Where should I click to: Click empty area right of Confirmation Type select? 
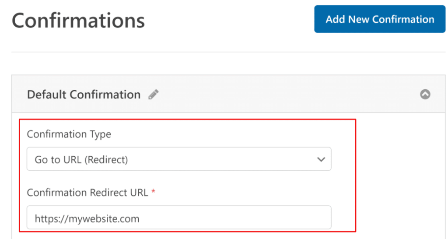point(394,160)
